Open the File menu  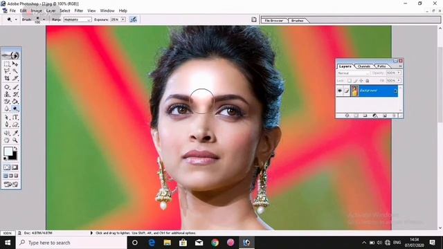(x=12, y=11)
